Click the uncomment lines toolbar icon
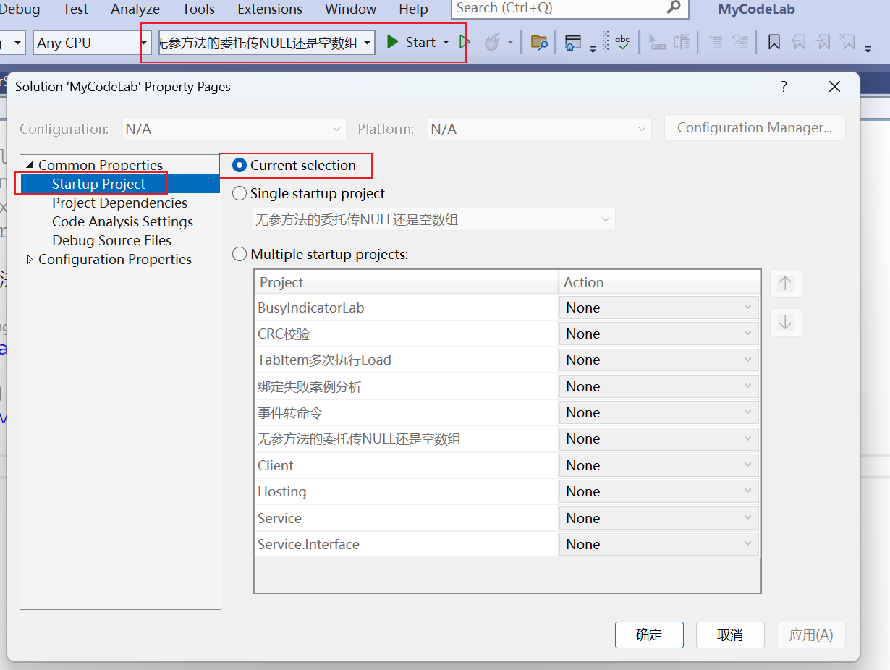890x670 pixels. [x=739, y=43]
